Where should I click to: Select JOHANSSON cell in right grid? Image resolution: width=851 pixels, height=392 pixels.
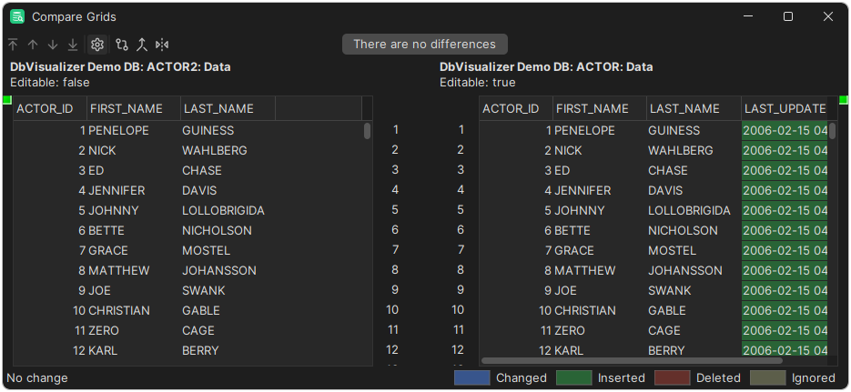[x=694, y=270]
